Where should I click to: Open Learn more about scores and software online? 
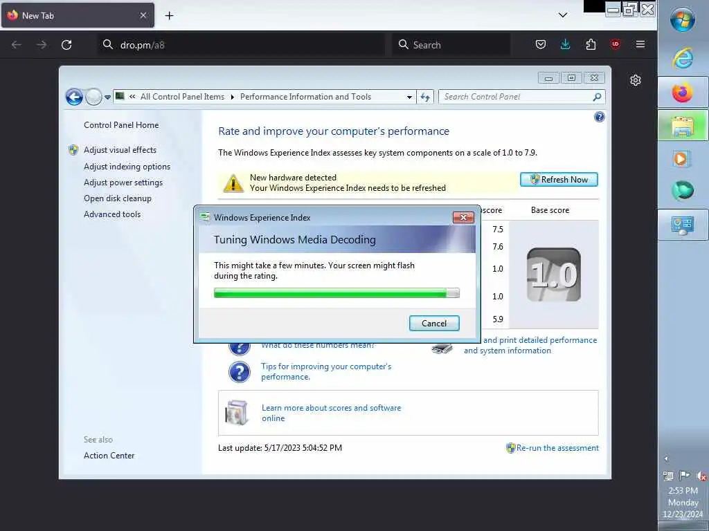pyautogui.click(x=332, y=413)
